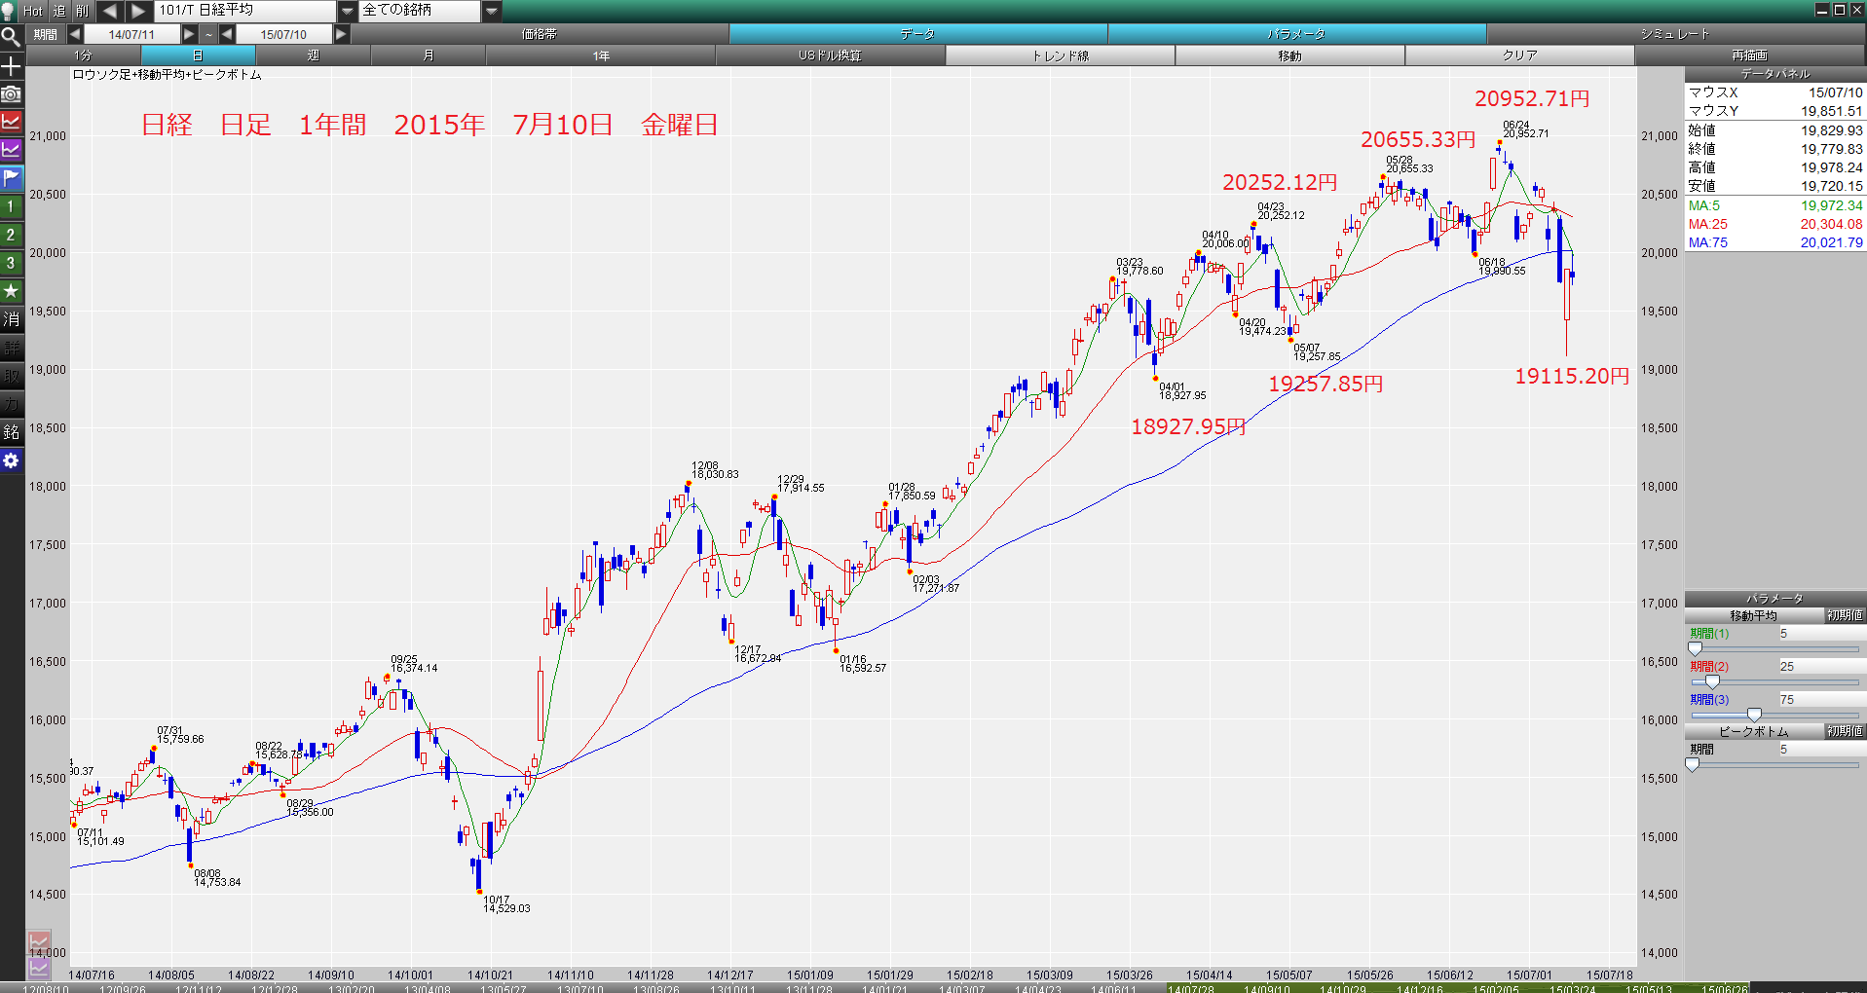This screenshot has width=1867, height=993.
Task: Switch to 1分 timeframe tab
Action: [83, 55]
